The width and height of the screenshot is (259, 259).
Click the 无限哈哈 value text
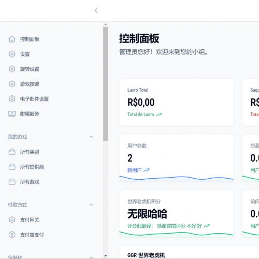pos(147,214)
